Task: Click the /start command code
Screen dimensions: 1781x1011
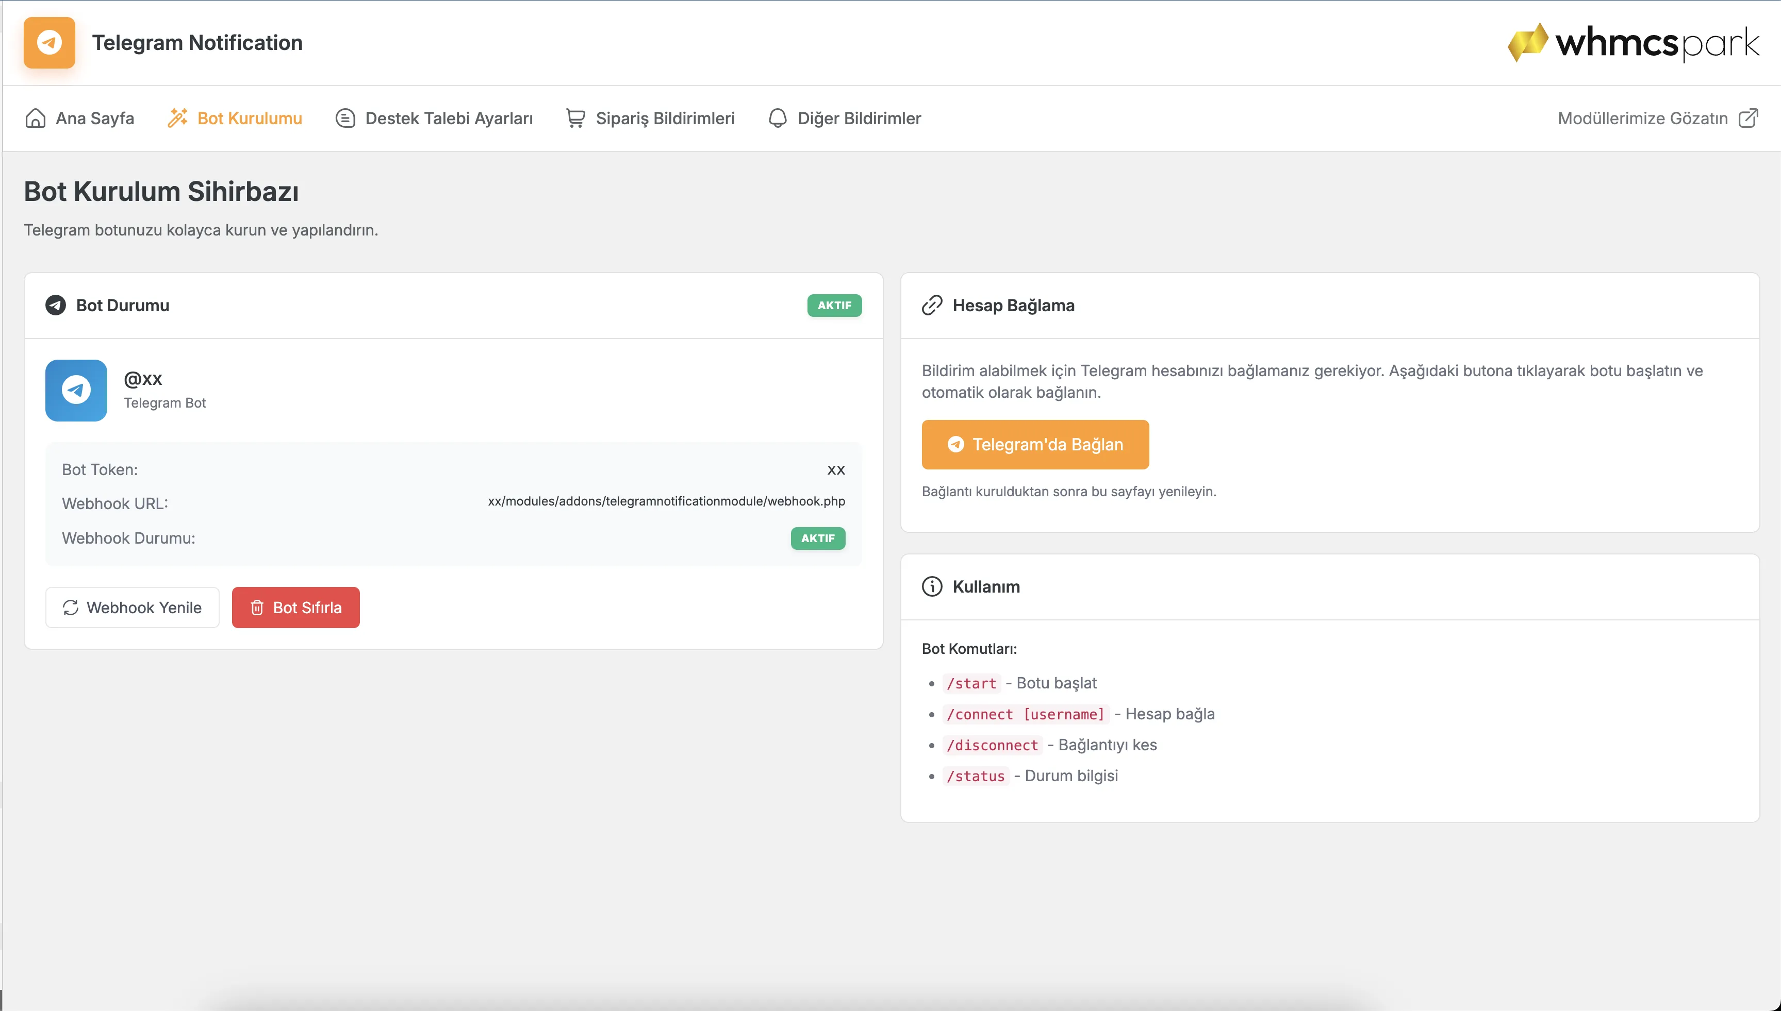Action: point(971,683)
